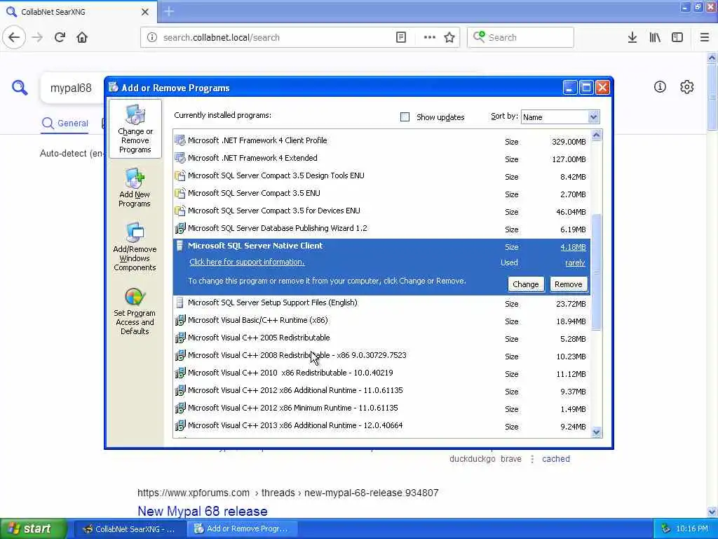Focus the Firefox Search input box
Image resolution: width=718 pixels, height=539 pixels.
pyautogui.click(x=520, y=37)
